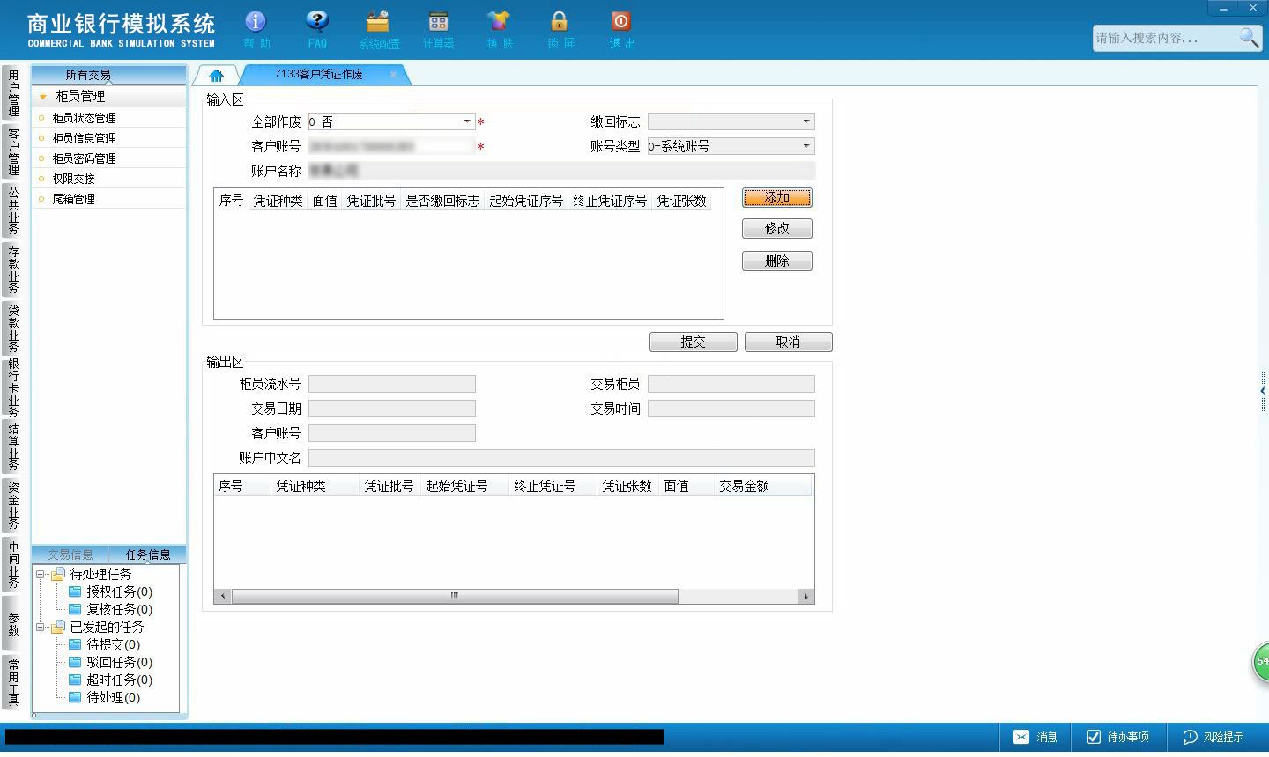Select 复核任务(0) in task tree

[119, 609]
